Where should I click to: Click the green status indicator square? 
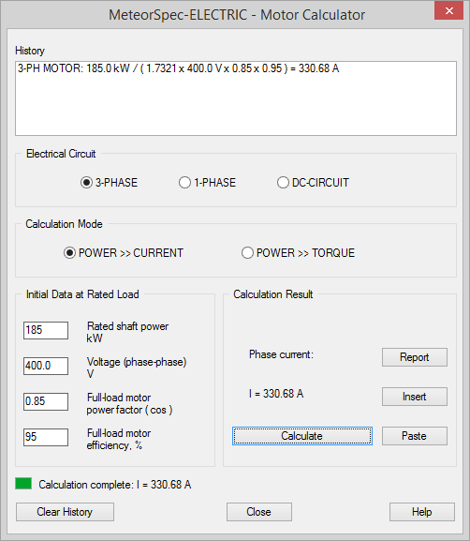coord(23,484)
